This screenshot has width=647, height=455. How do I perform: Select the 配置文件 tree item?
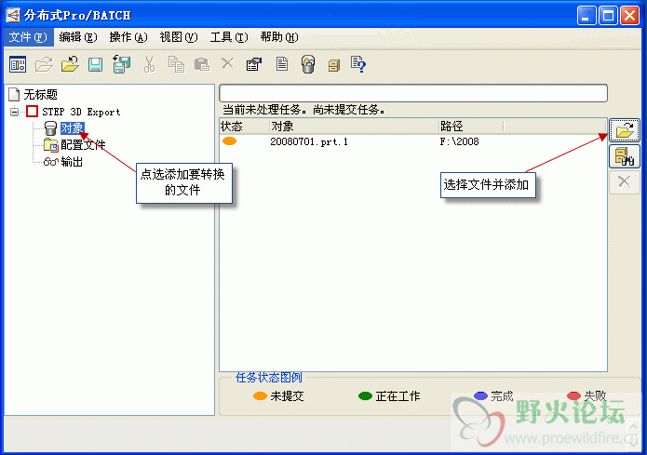[84, 145]
